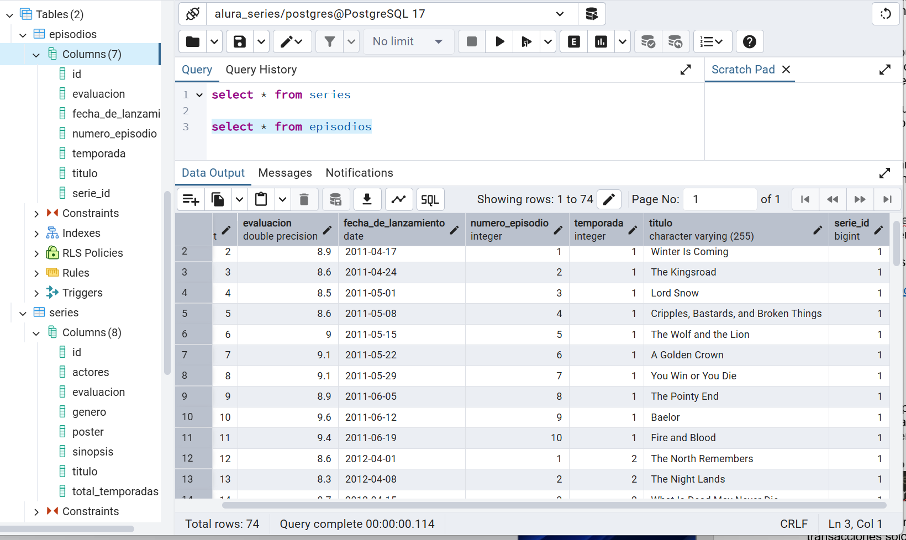
Task: Show SQL of results
Action: (430, 199)
